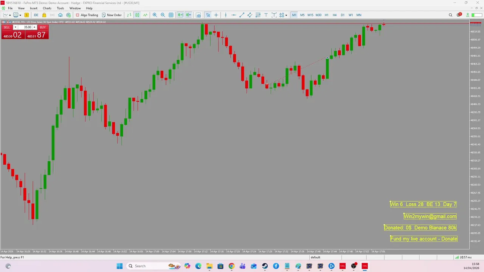Open the Market shopping bag icon
484x272 pixels.
tap(44, 15)
